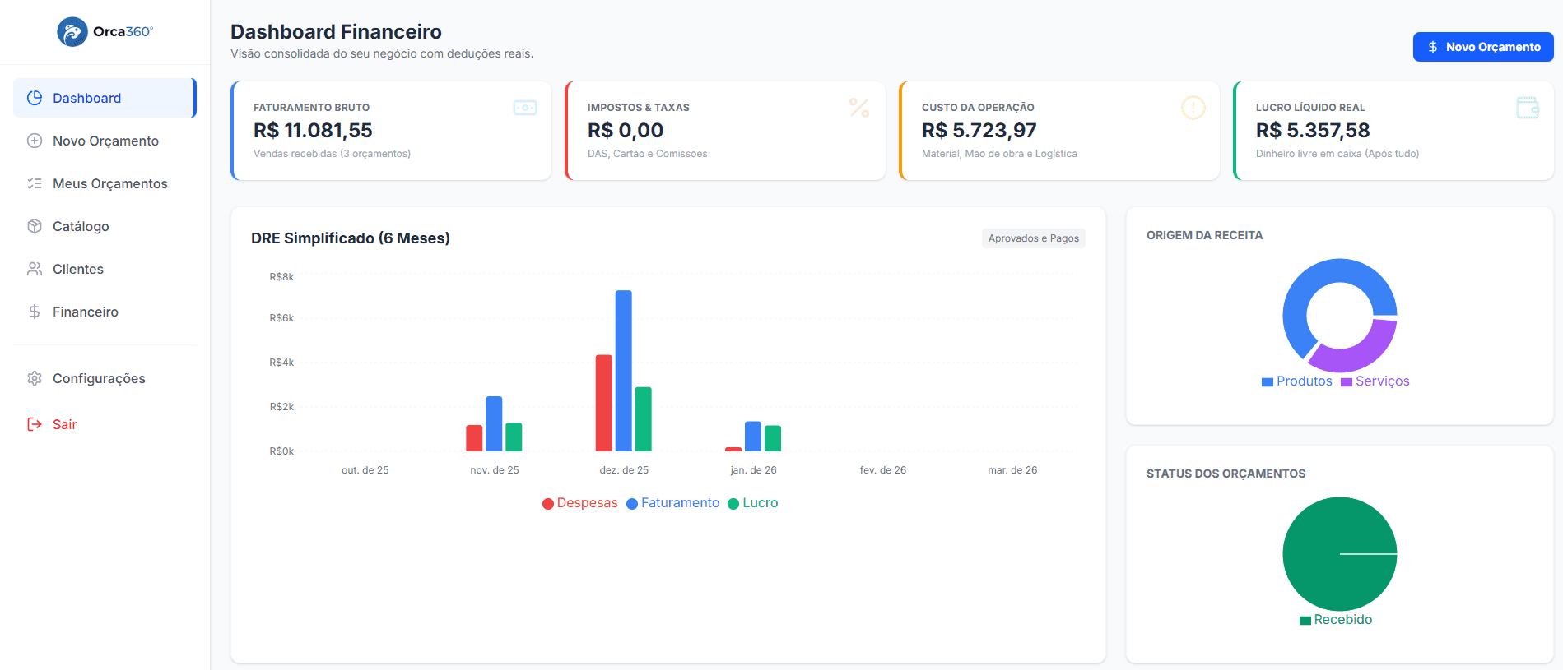The width and height of the screenshot is (1563, 670).
Task: Toggle Faturamento series in chart legend
Action: [x=672, y=503]
